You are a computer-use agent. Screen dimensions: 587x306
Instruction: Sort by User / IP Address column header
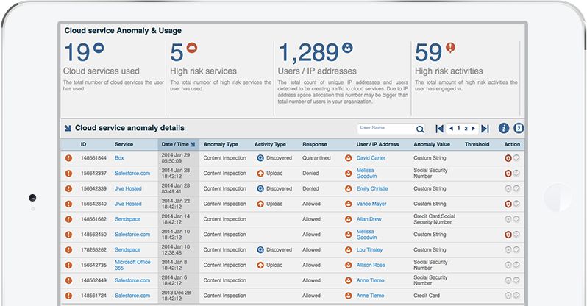tap(378, 144)
